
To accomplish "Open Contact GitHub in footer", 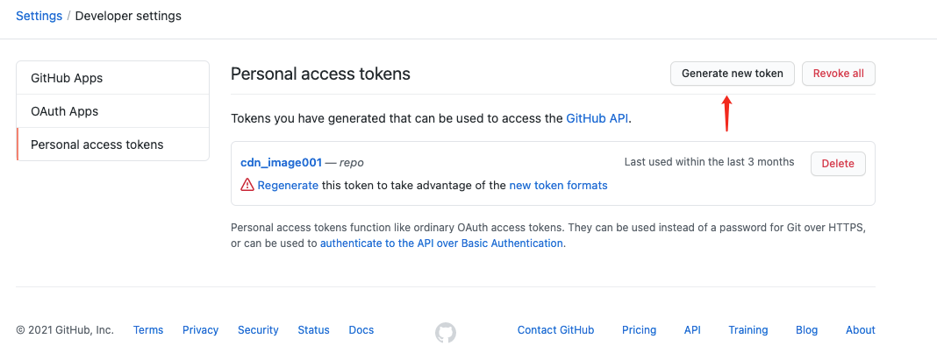I will pyautogui.click(x=555, y=330).
